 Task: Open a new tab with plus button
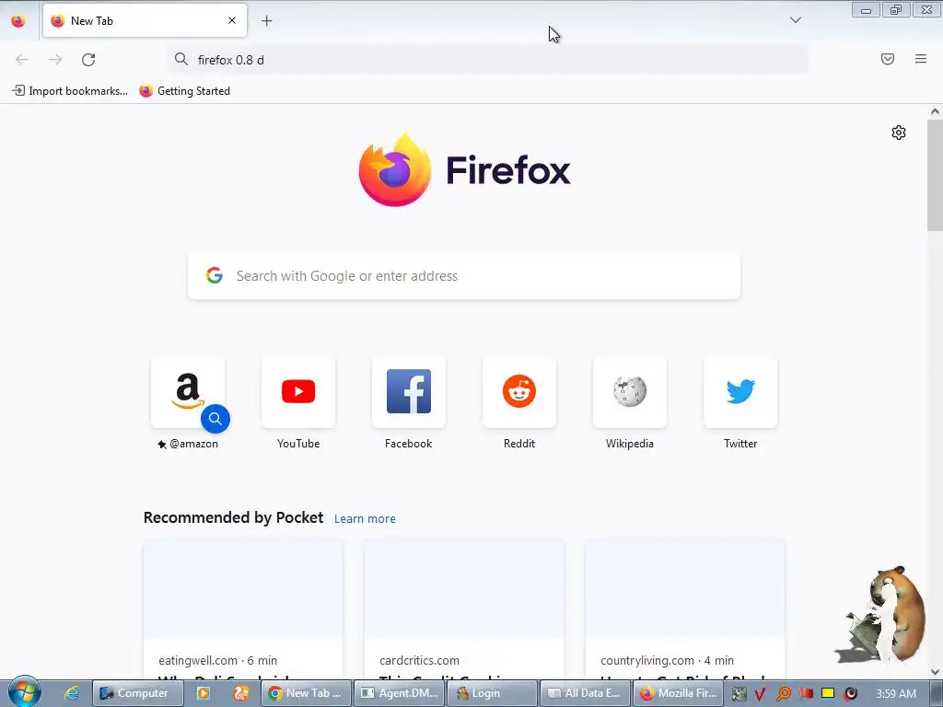click(266, 21)
